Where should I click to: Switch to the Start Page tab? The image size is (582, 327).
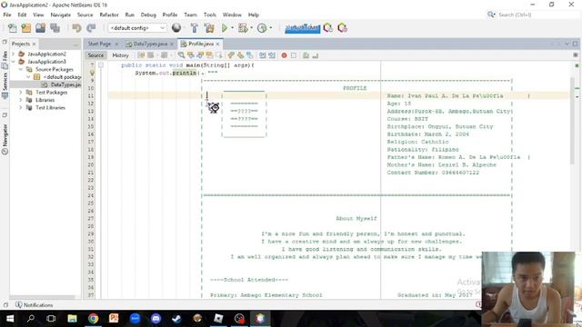pos(99,44)
